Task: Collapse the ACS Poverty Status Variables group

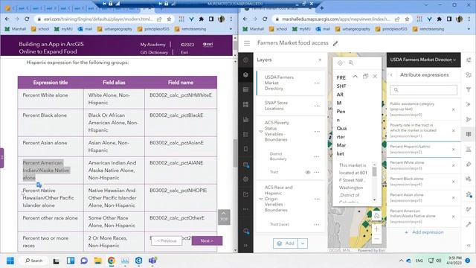Action: pos(261,131)
